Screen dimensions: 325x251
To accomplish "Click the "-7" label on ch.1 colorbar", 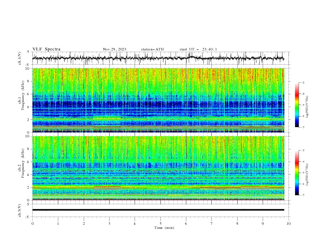I will point(302,127).
